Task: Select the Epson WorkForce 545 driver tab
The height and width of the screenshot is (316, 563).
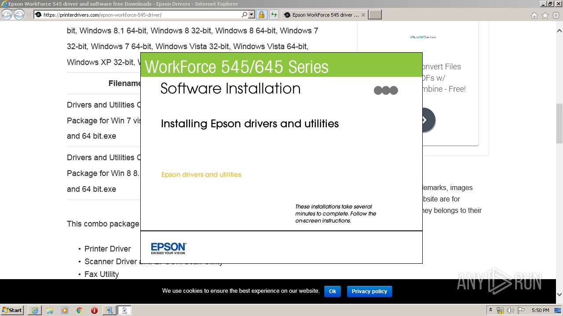Action: 325,15
